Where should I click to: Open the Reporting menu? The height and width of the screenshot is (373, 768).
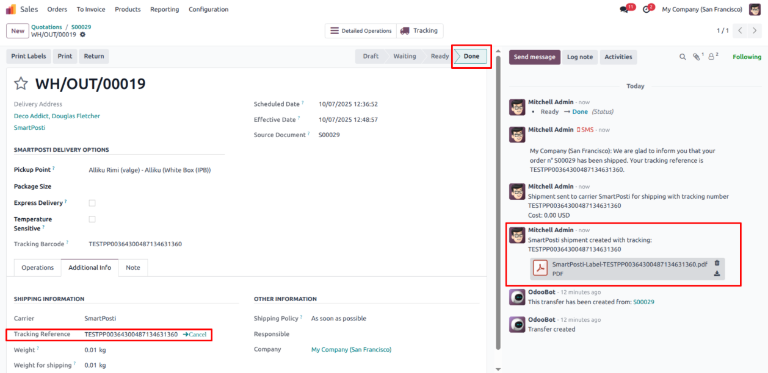click(164, 9)
